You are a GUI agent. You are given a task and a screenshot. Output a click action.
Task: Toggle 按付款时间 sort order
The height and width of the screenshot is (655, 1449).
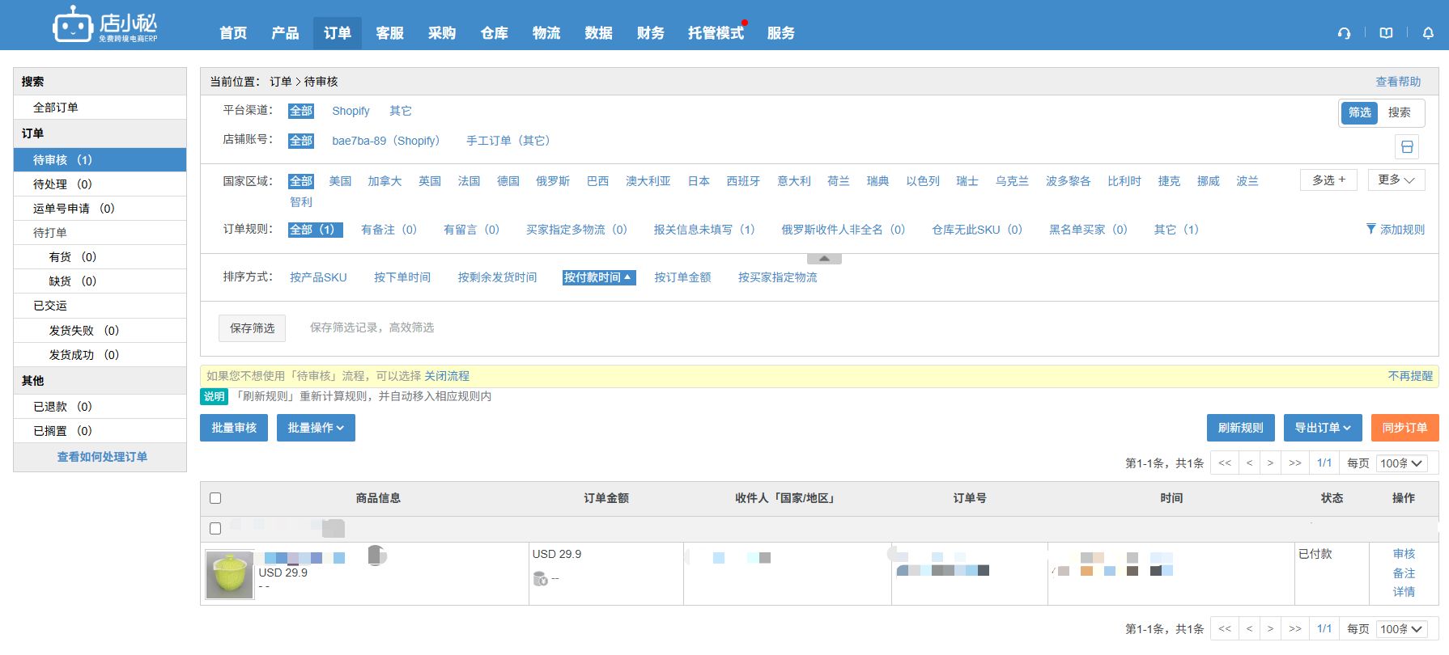click(599, 277)
